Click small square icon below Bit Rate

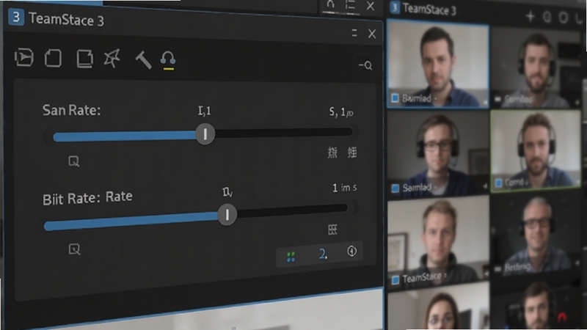click(74, 249)
